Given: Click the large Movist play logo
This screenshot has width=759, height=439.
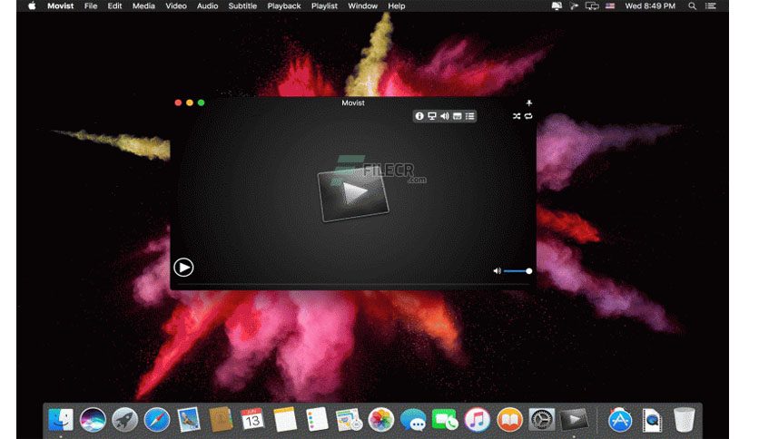Looking at the screenshot, I should (353, 194).
